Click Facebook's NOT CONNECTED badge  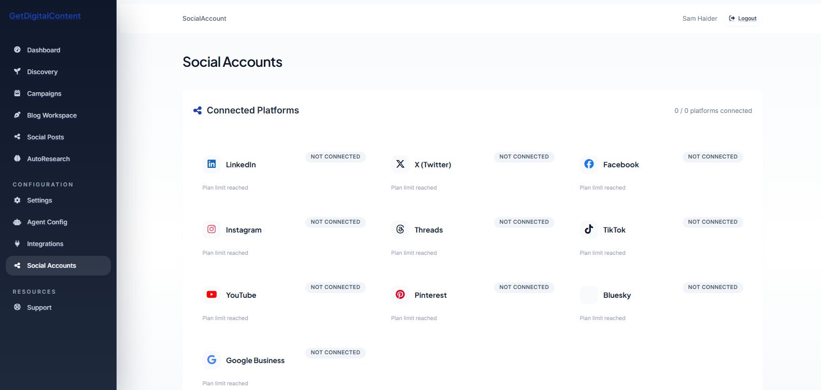pyautogui.click(x=713, y=156)
